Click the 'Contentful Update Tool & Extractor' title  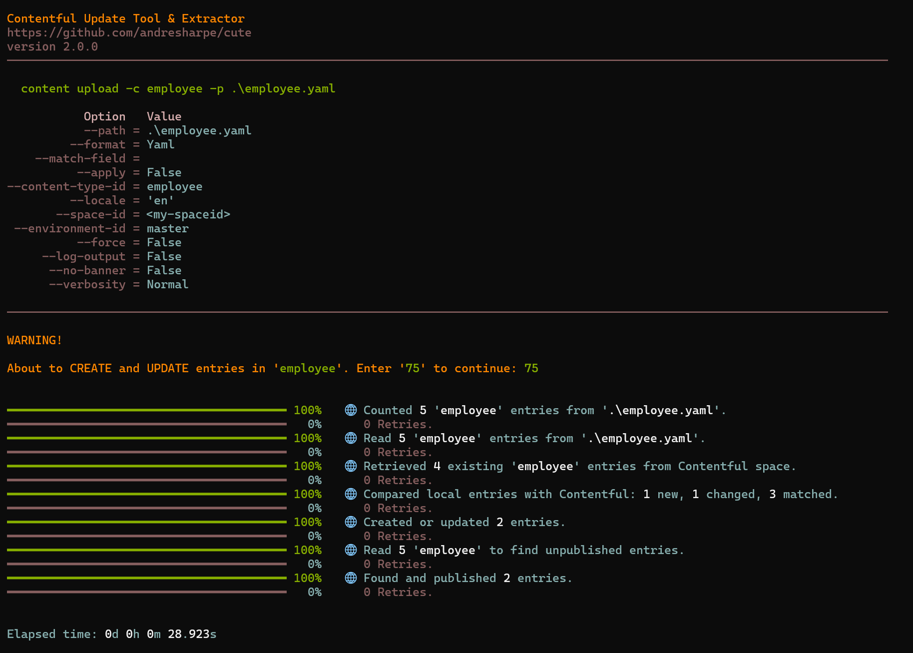126,18
